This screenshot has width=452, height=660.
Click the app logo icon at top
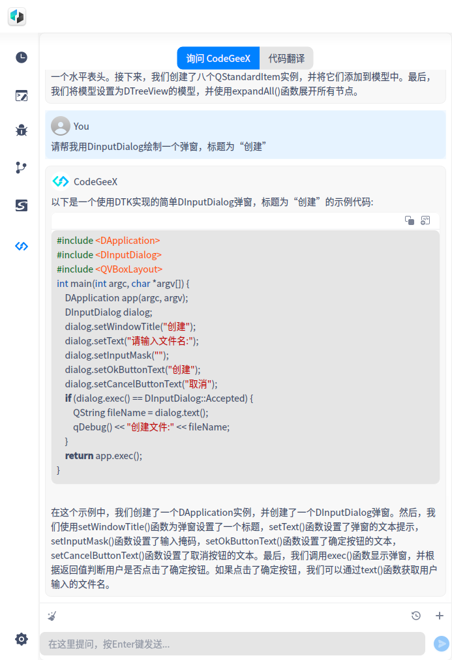coord(17,16)
